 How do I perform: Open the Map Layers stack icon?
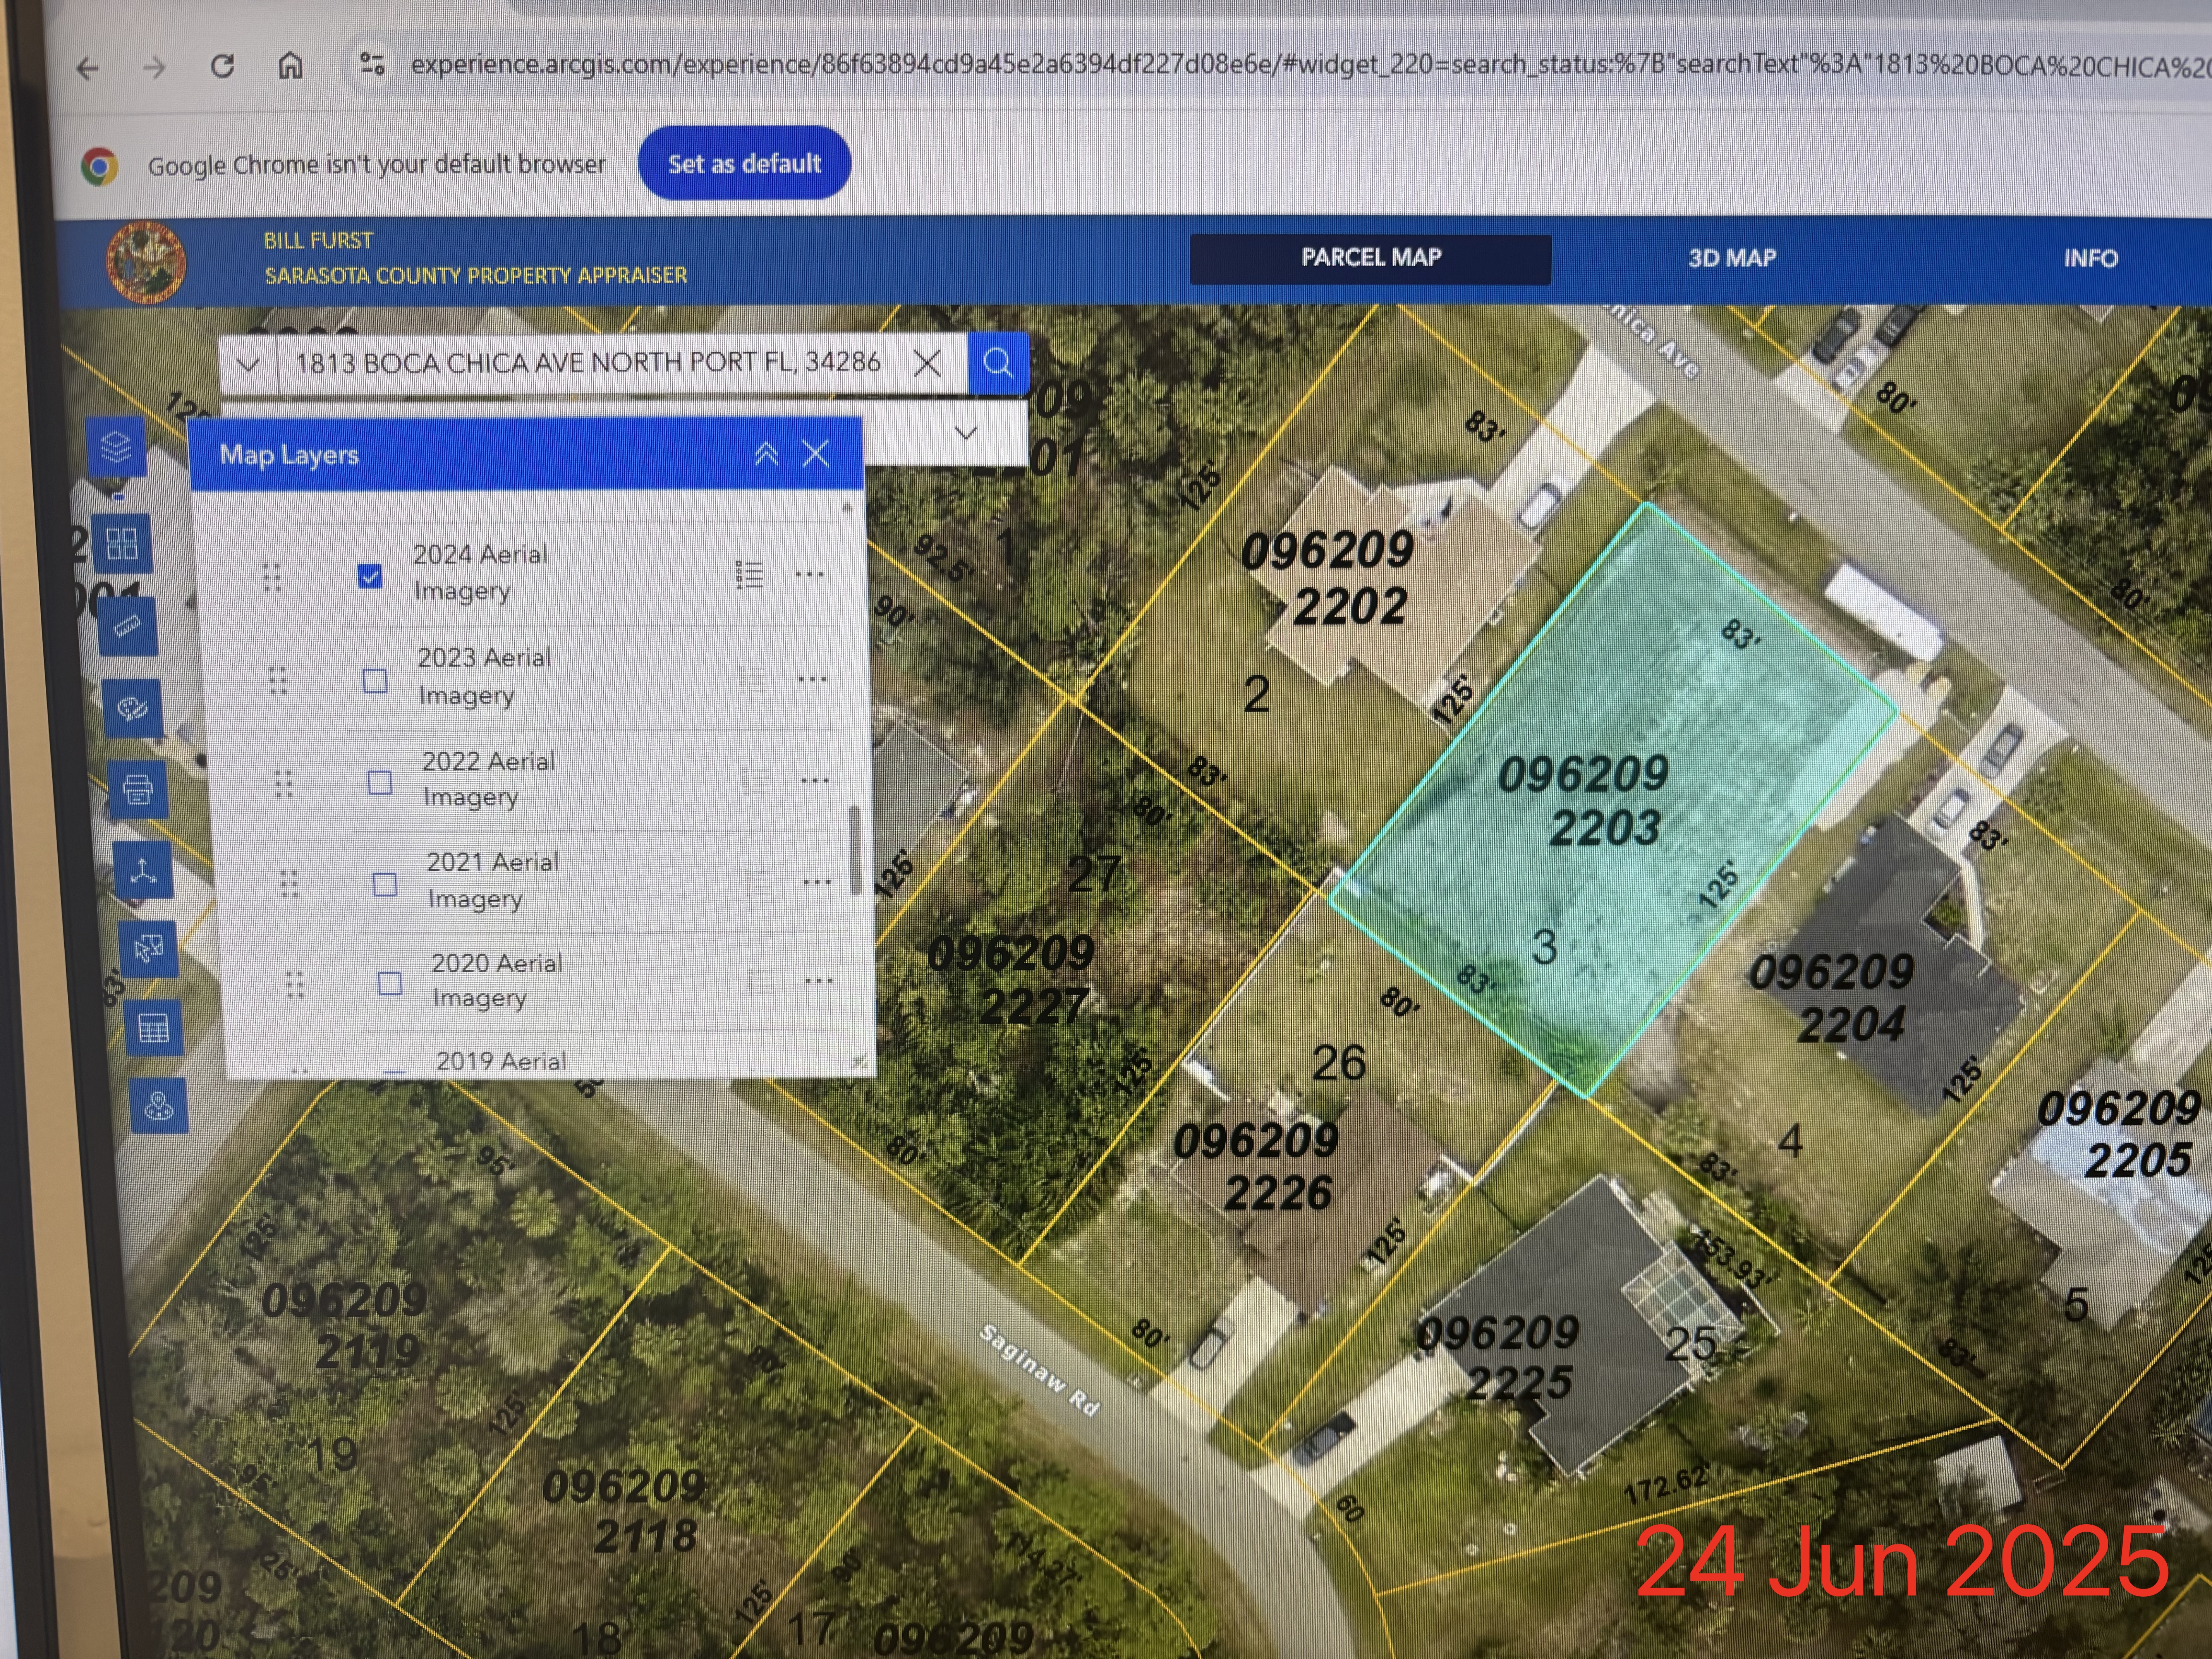(x=117, y=446)
